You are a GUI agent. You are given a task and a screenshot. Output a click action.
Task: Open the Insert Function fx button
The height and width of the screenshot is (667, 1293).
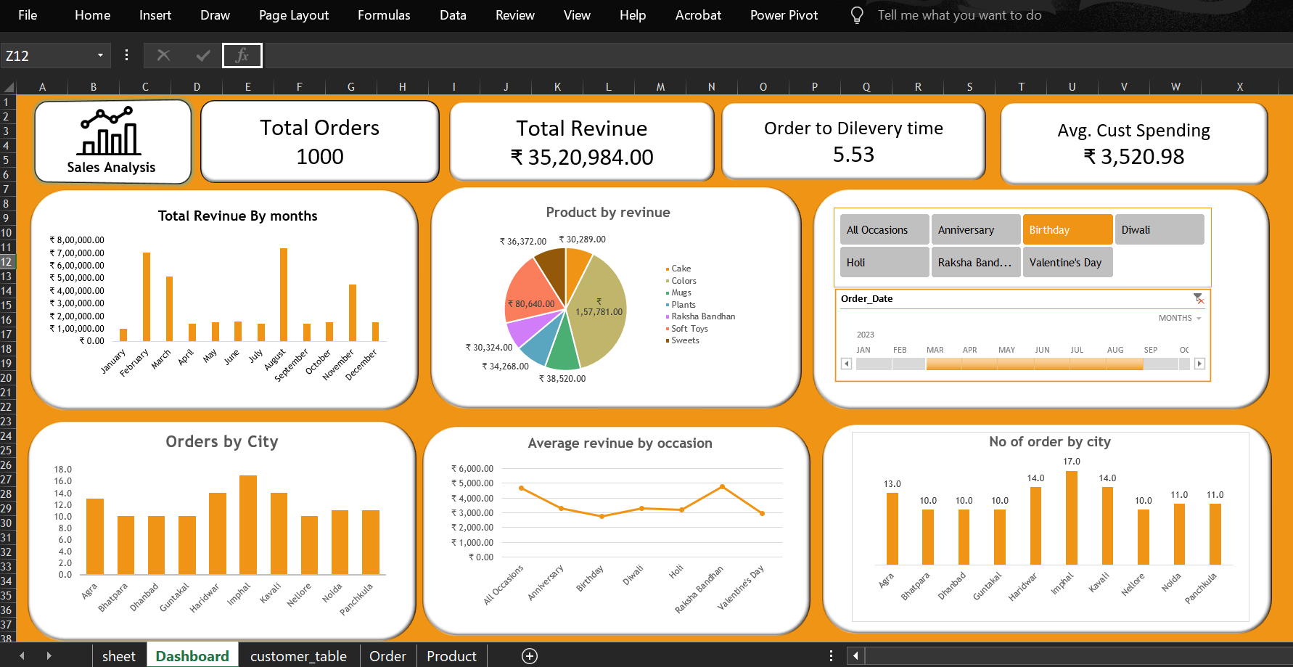point(242,55)
